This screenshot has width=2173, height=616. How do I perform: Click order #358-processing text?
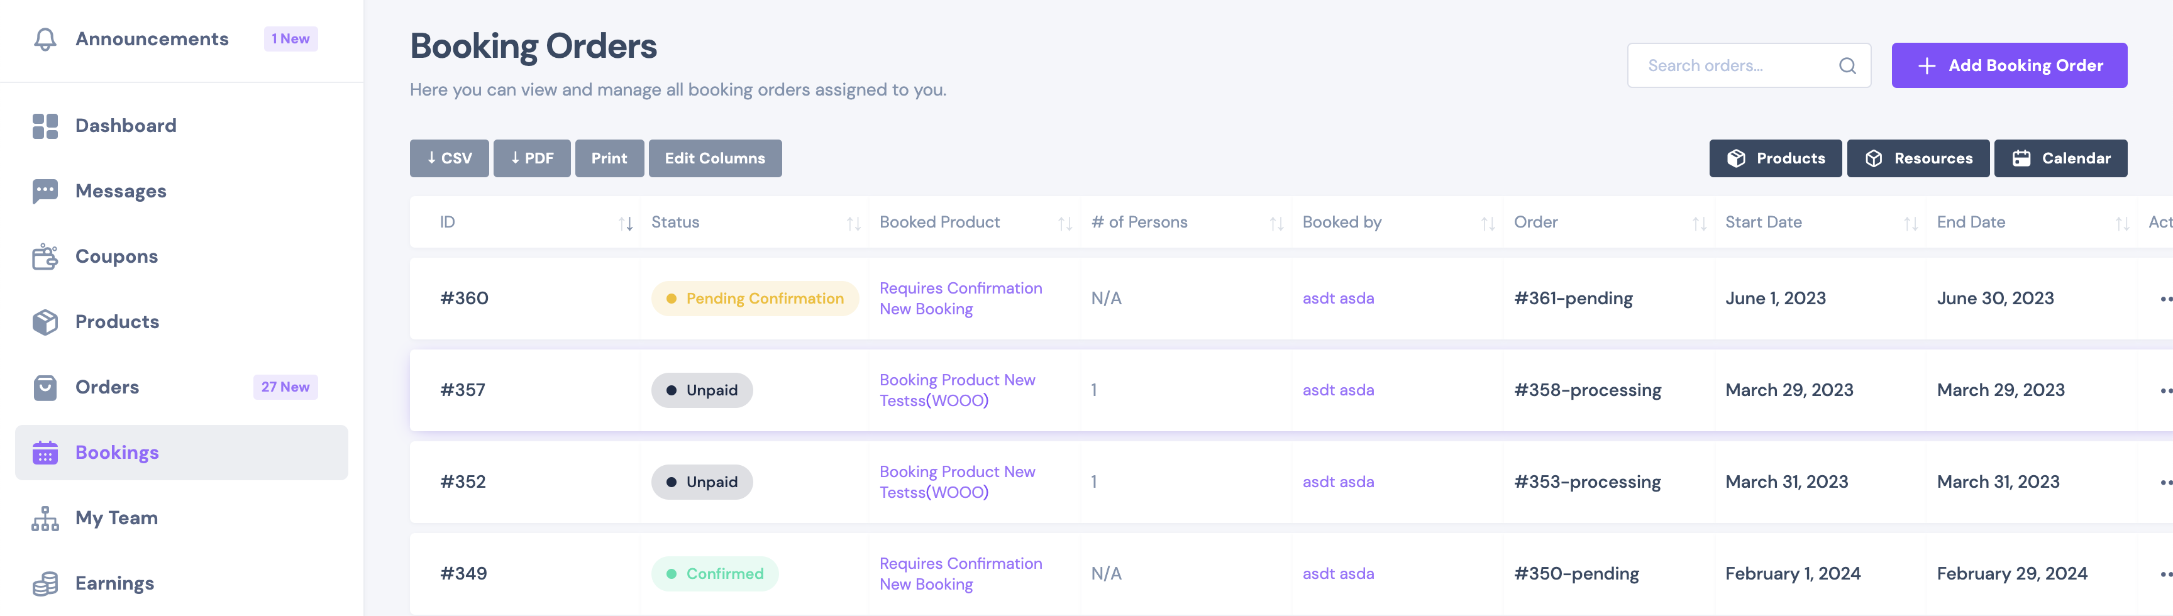[x=1587, y=391]
